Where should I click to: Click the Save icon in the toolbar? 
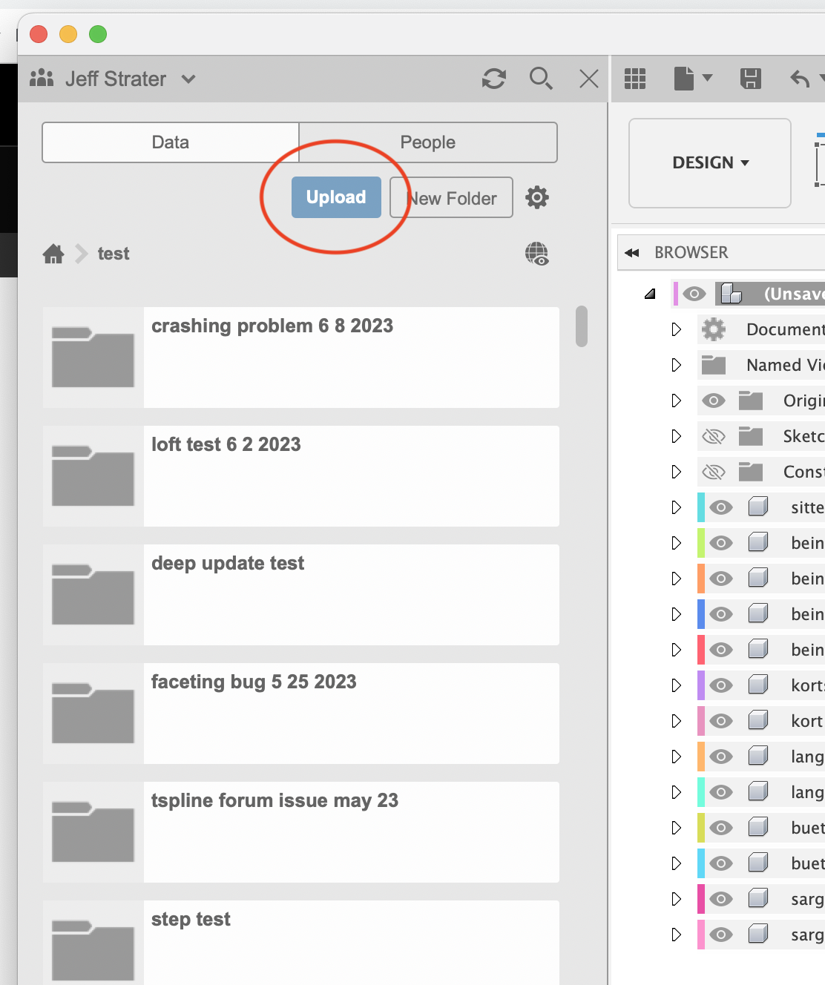point(751,78)
